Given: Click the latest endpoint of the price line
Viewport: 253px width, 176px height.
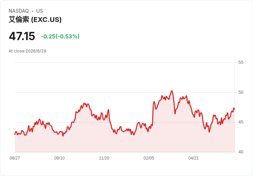Looking at the screenshot, I should pos(234,109).
